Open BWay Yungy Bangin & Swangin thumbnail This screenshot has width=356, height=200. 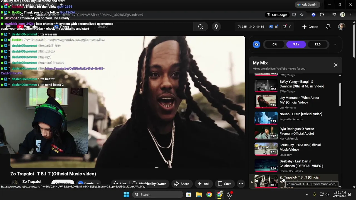coord(266,86)
